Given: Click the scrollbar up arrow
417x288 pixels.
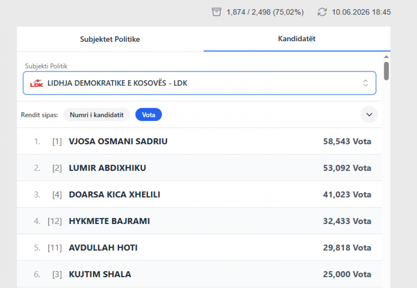Looking at the screenshot, I should point(386,57).
